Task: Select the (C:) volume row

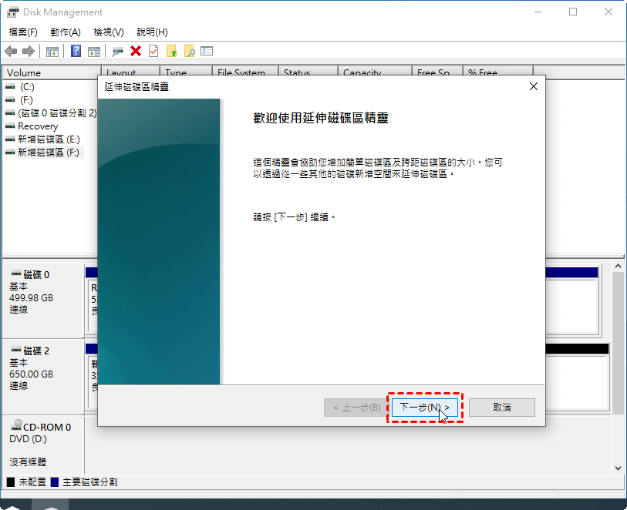Action: (x=20, y=86)
